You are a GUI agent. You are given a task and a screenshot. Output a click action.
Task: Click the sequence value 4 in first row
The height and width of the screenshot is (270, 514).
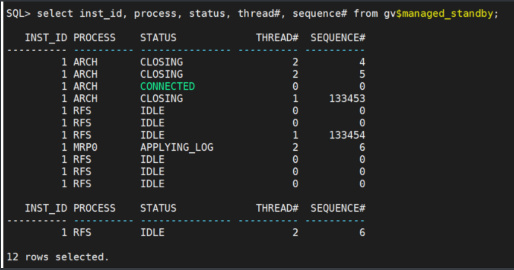tap(362, 62)
